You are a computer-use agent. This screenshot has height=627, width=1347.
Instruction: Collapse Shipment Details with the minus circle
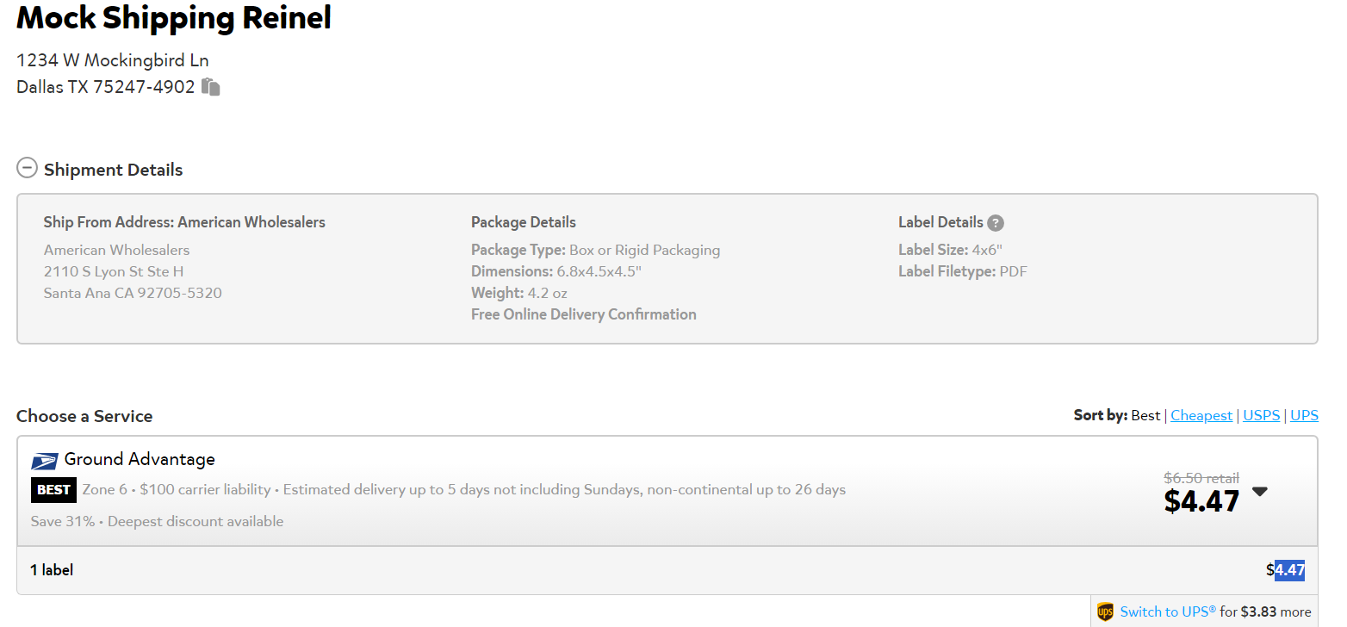click(27, 168)
